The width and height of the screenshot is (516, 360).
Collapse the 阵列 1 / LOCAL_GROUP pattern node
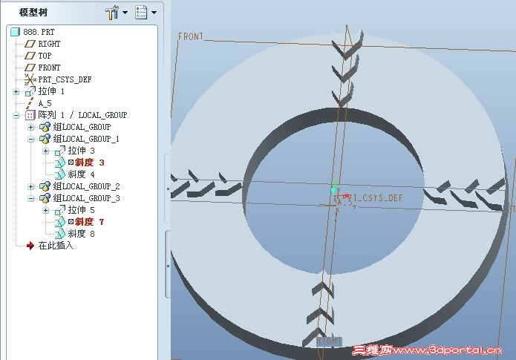pyautogui.click(x=16, y=115)
